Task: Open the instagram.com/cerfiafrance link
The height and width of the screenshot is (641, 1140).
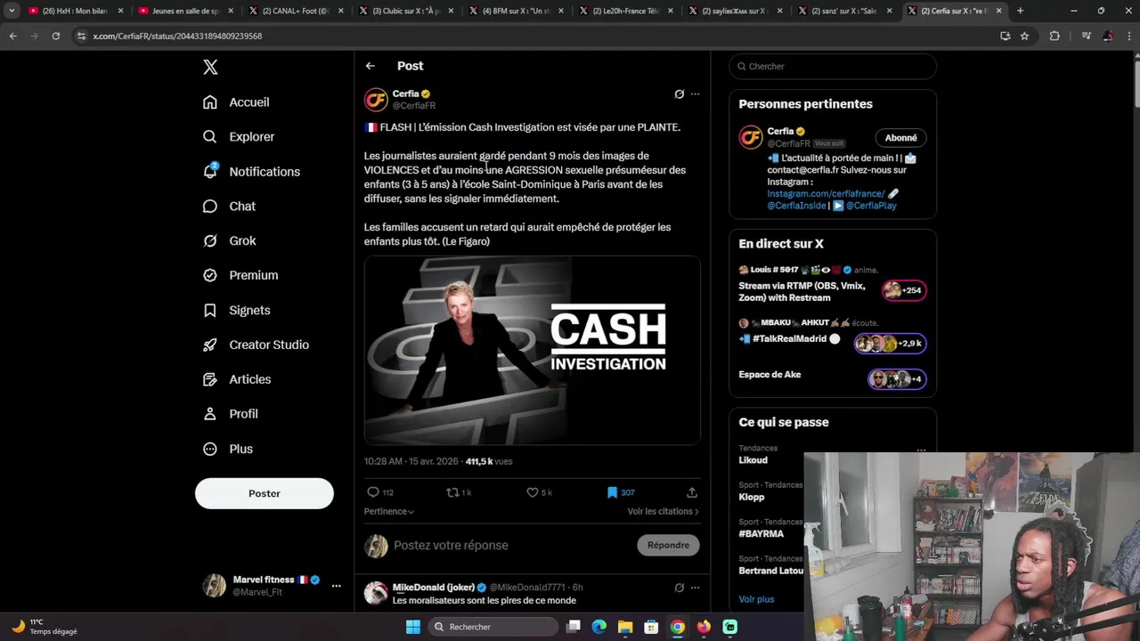Action: point(826,194)
